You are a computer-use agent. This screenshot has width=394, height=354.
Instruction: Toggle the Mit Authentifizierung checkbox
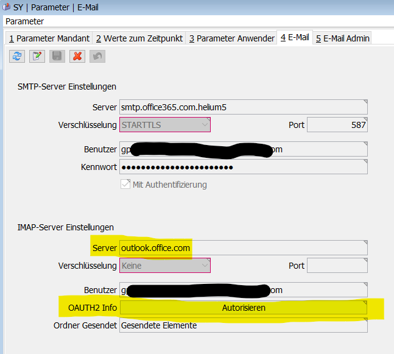click(x=125, y=185)
